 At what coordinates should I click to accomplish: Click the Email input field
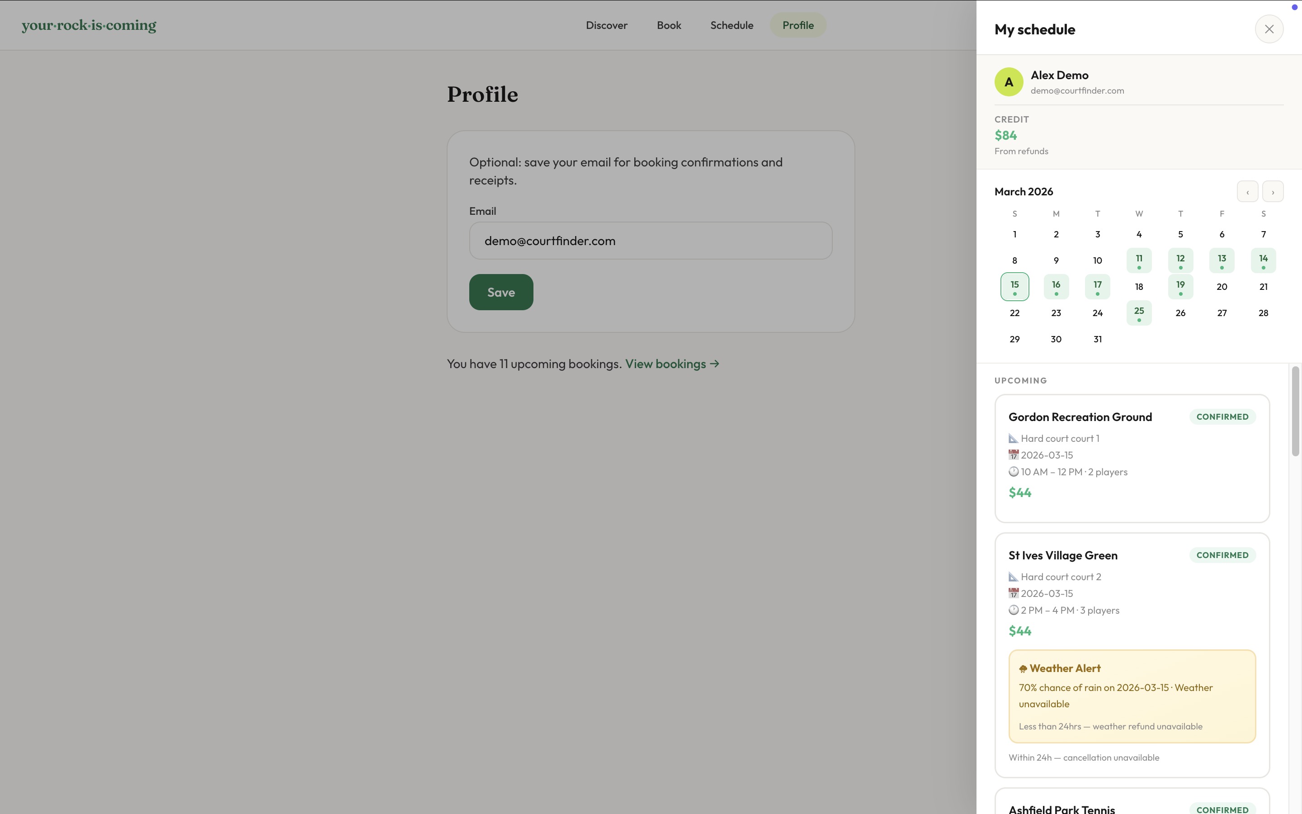[x=650, y=241]
